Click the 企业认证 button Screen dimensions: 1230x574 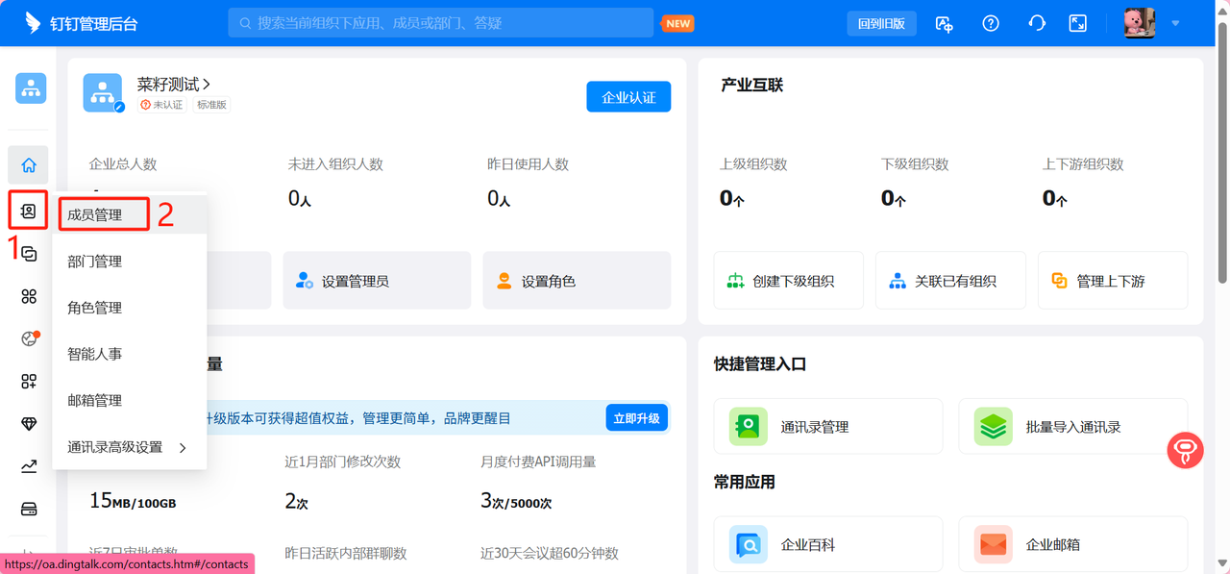click(628, 97)
